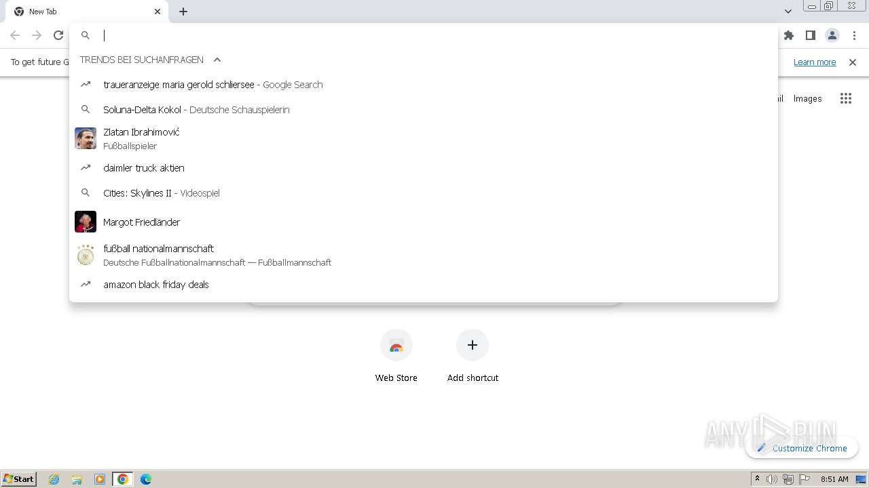Open a new tab with the plus button
Screen dimensions: 869x488
tap(183, 12)
